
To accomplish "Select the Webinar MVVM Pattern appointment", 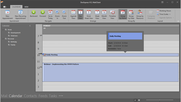I will [111, 72].
